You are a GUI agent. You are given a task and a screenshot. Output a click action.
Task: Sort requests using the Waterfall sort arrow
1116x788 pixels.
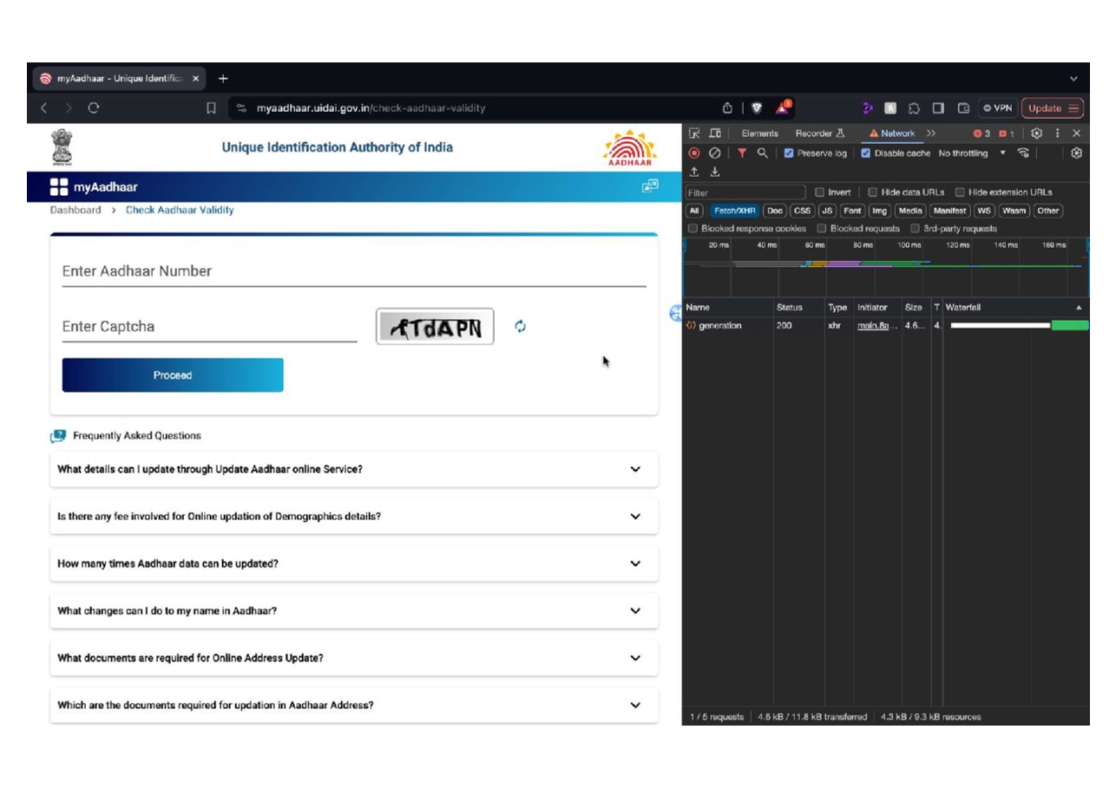pyautogui.click(x=1079, y=308)
